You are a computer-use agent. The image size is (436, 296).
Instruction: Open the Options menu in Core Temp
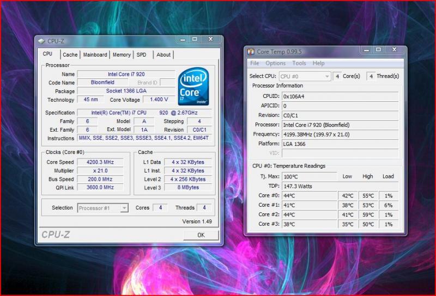[x=276, y=63]
